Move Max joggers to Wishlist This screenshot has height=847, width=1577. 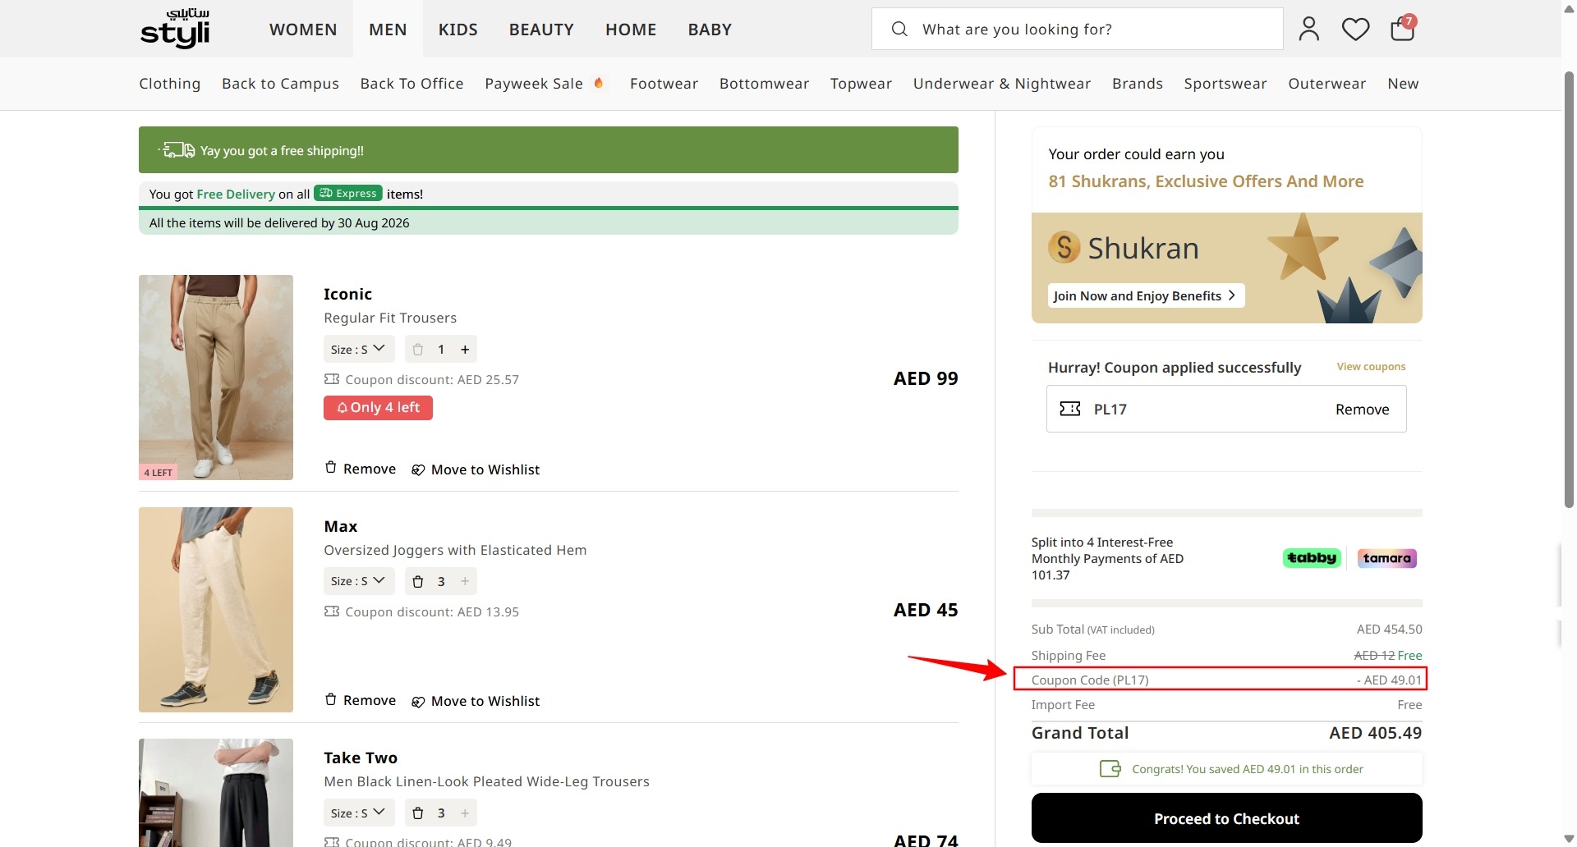476,701
